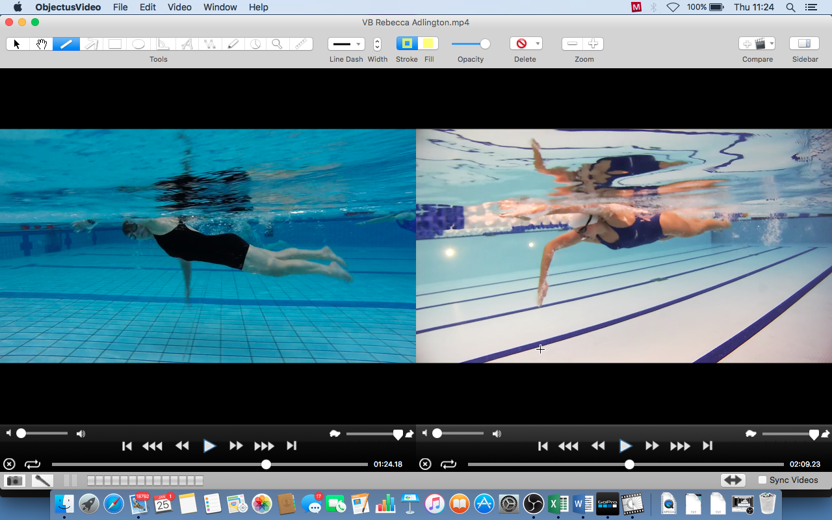Viewport: 832px width, 520px height.
Task: Seek on the right video timeline
Action: (x=626, y=465)
